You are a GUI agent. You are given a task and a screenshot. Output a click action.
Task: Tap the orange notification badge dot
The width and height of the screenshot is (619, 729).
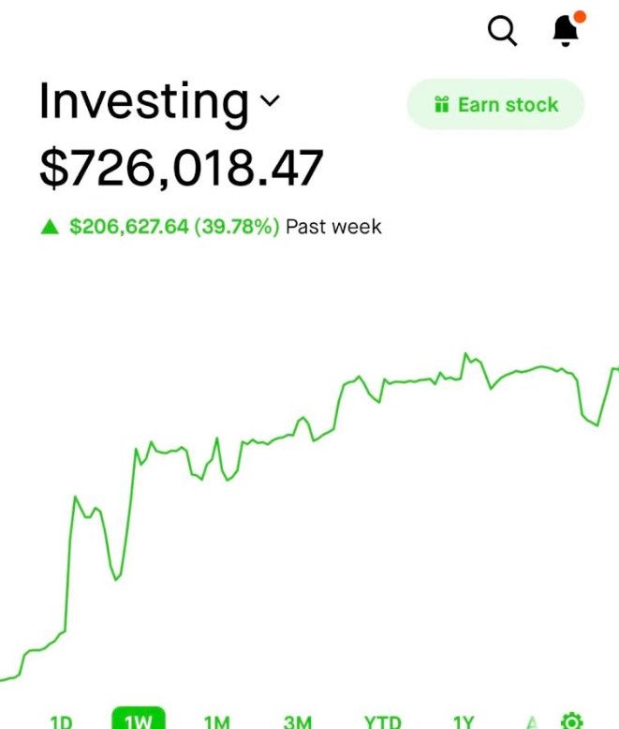pos(580,17)
